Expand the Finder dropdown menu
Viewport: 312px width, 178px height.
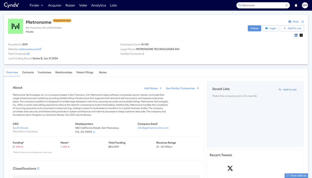coord(37,5)
